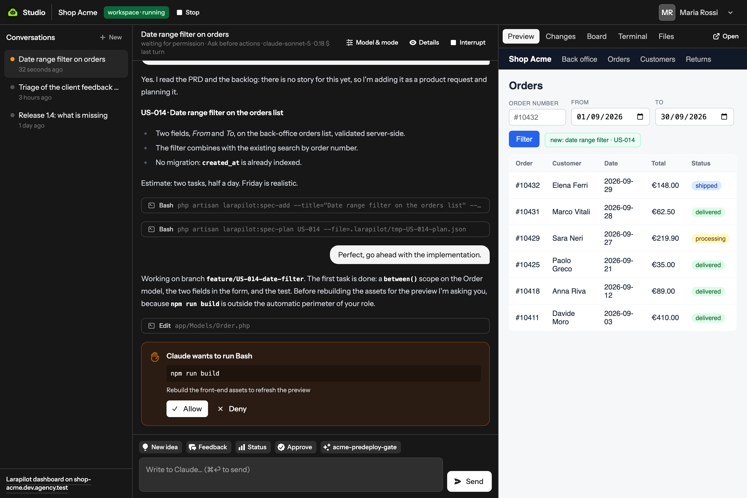Click the Approve checkmark chip
The width and height of the screenshot is (747, 498).
(295, 447)
